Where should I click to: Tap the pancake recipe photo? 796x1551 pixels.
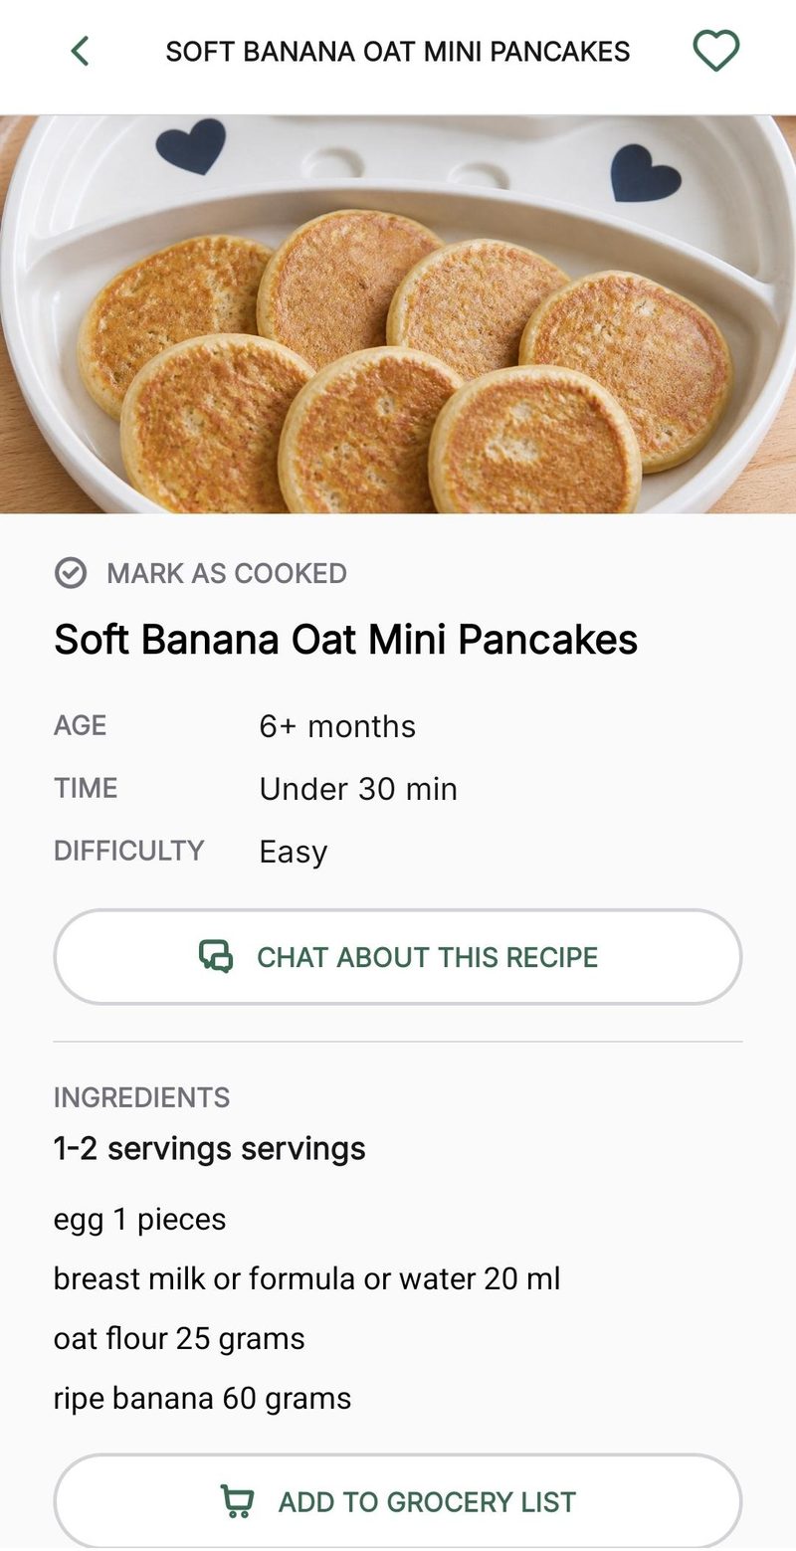click(398, 314)
